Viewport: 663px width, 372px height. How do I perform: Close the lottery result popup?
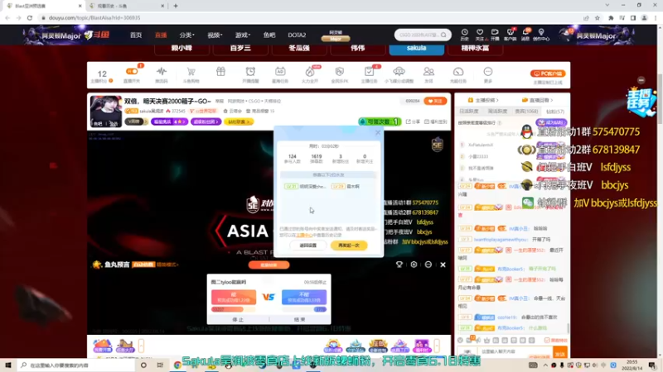click(378, 133)
